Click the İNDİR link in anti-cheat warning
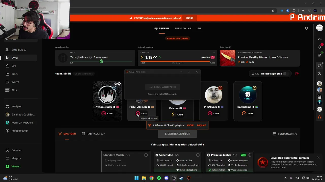This screenshot has width=325, height=182. pyautogui.click(x=190, y=125)
